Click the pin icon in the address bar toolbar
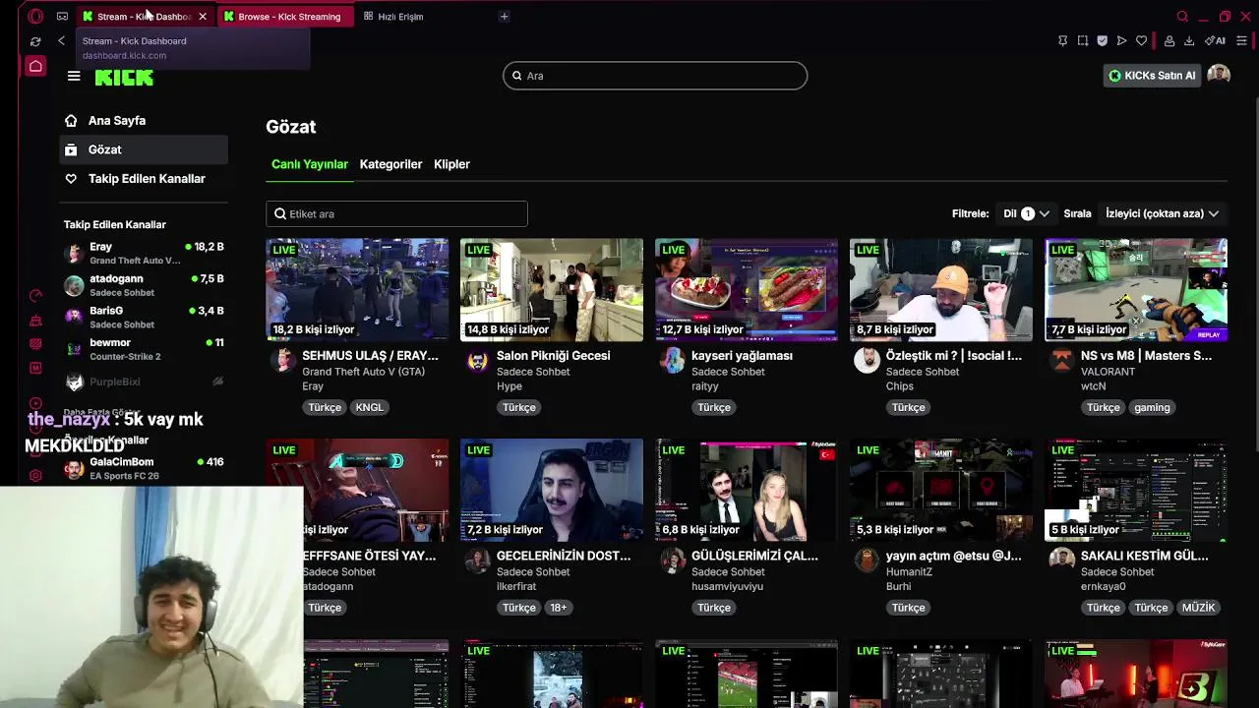Viewport: 1259px width, 708px height. pyautogui.click(x=1062, y=41)
